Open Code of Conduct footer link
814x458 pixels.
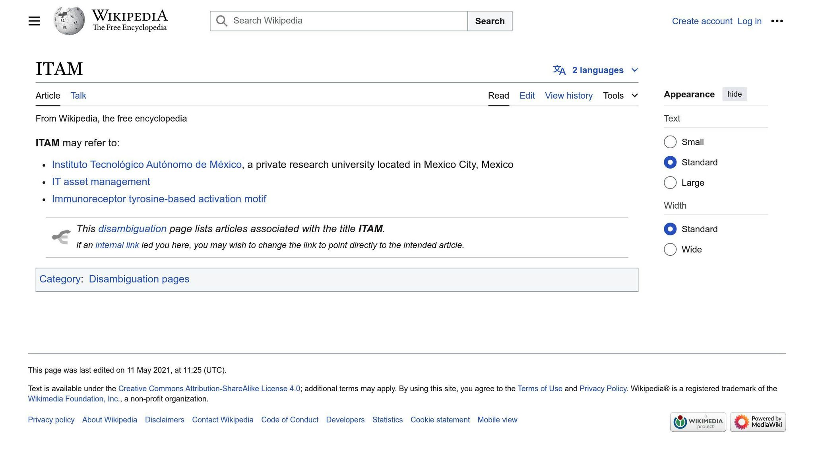click(x=290, y=420)
